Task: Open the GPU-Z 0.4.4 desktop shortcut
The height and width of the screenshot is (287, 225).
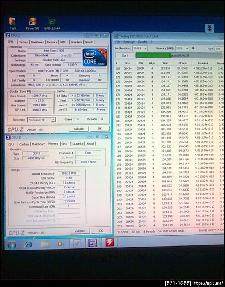Action: click(52, 24)
